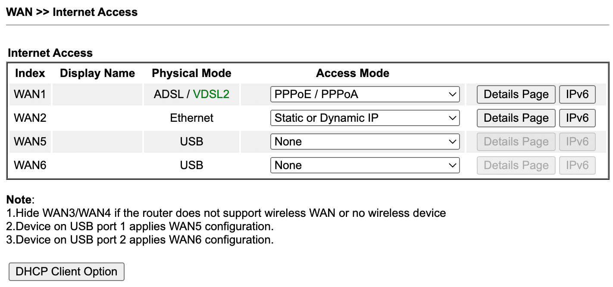This screenshot has width=613, height=287.
Task: Open the WAN6 Access Mode dropdown
Action: (x=365, y=165)
